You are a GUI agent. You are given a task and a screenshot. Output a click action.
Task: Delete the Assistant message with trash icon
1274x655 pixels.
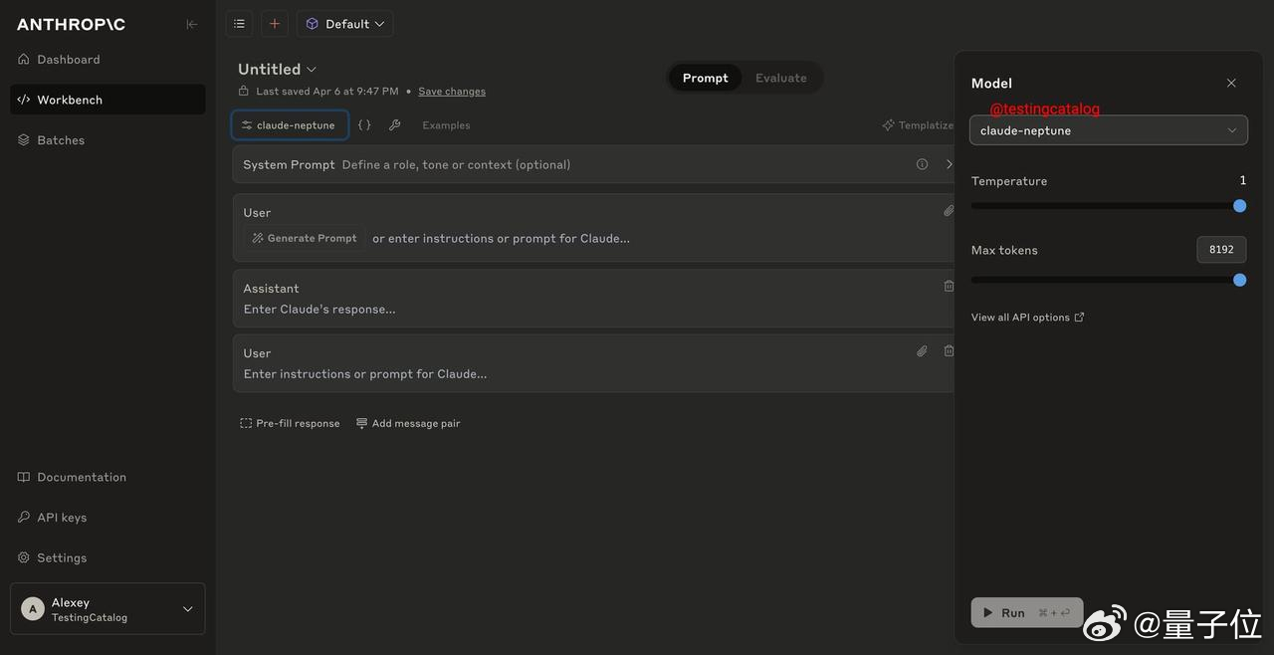pyautogui.click(x=949, y=286)
